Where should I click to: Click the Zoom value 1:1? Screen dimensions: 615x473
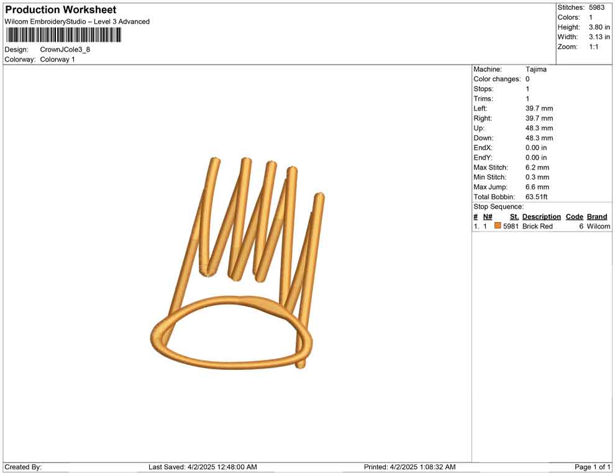point(594,47)
